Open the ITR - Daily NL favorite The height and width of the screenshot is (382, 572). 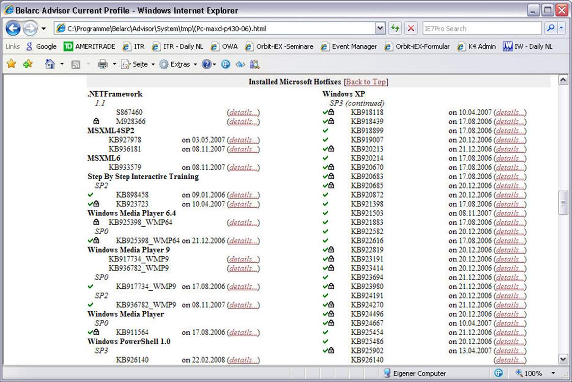click(177, 47)
